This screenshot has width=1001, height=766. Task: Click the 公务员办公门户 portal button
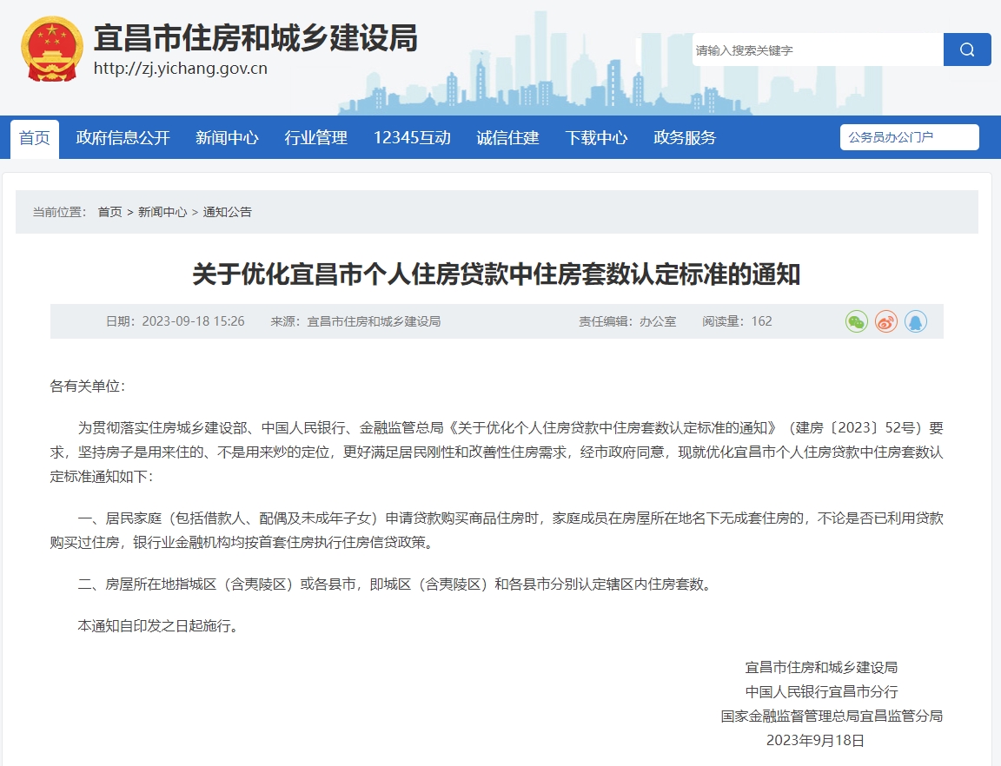click(x=909, y=137)
